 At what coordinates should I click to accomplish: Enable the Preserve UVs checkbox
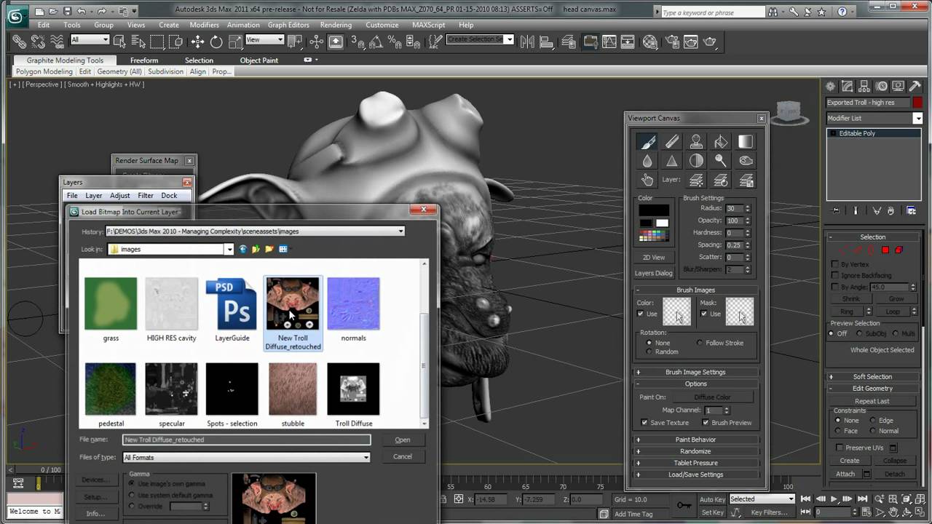[840, 448]
